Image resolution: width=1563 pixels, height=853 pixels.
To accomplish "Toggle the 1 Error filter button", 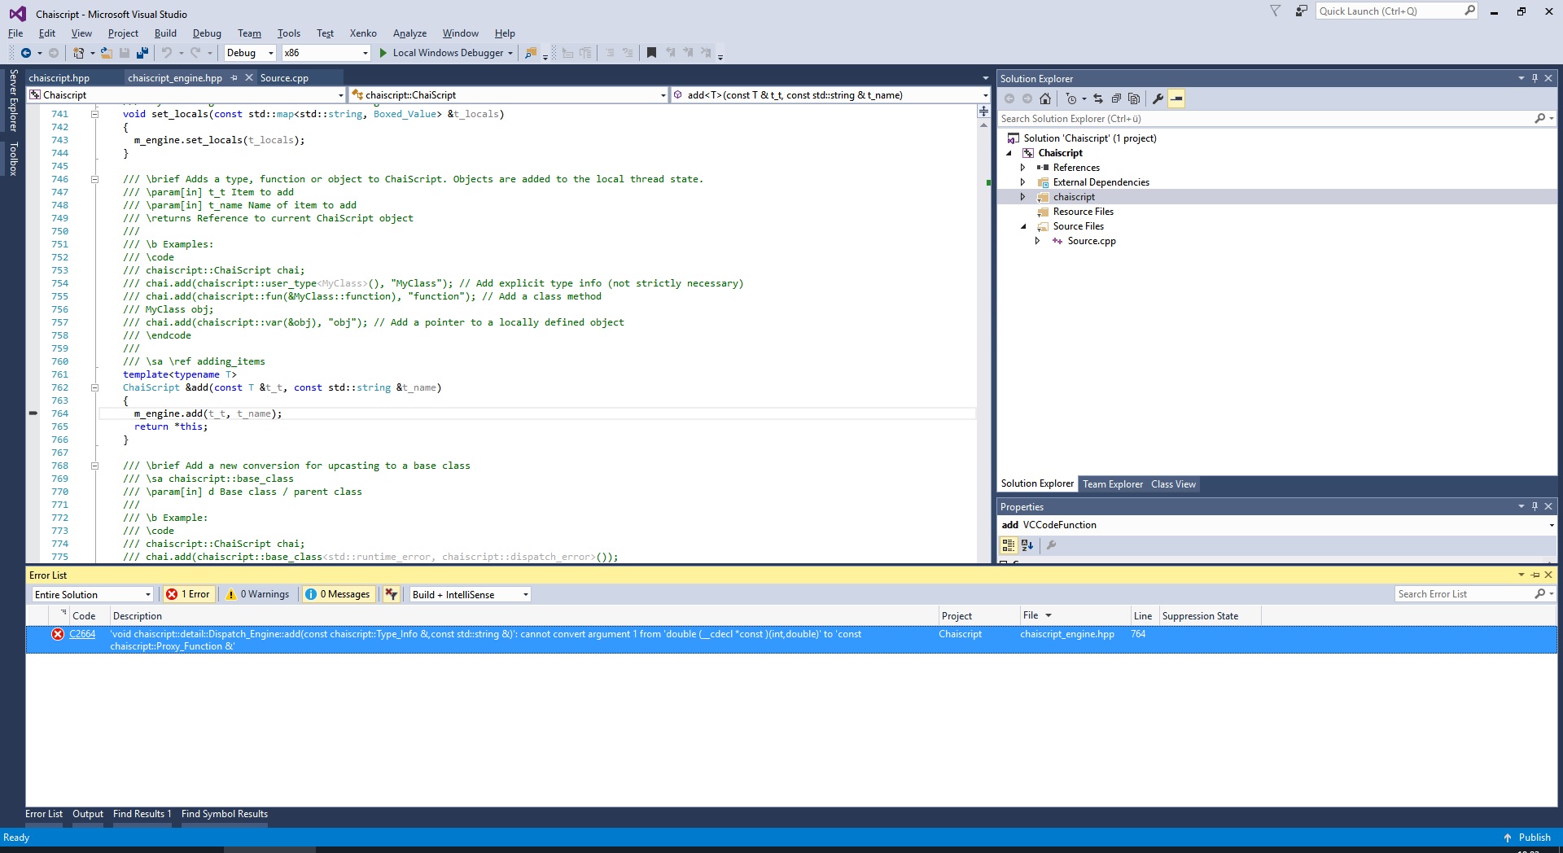I will [188, 594].
